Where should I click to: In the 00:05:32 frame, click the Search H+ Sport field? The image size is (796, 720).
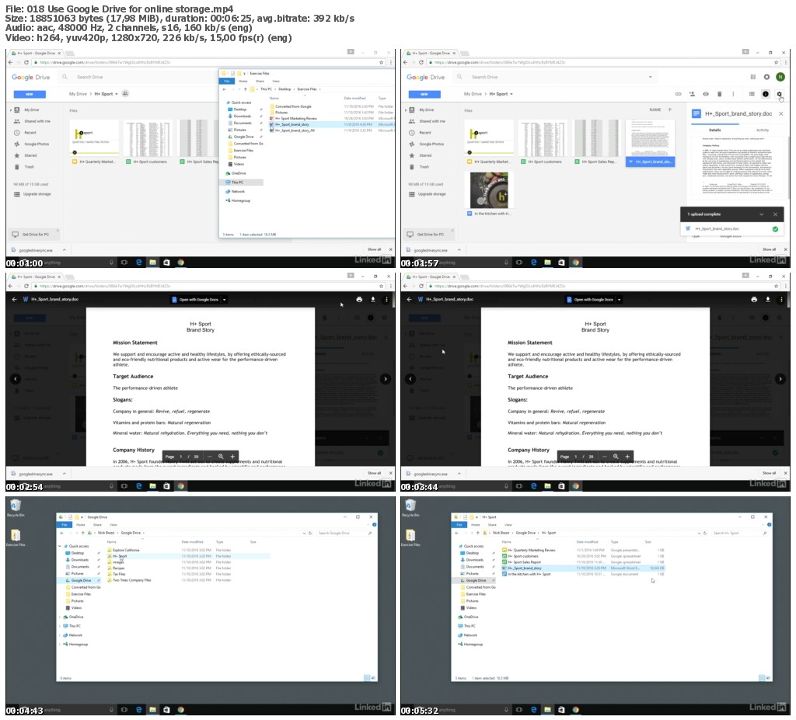click(x=738, y=533)
